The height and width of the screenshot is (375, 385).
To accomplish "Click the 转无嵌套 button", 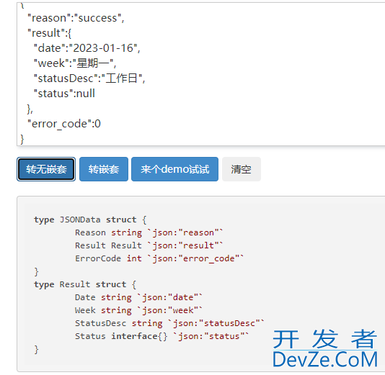I will coord(46,169).
